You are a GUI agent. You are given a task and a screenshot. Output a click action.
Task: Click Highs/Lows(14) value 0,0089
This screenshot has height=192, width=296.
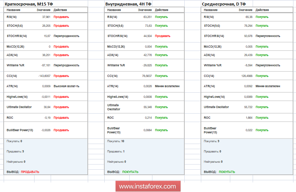click(x=248, y=97)
